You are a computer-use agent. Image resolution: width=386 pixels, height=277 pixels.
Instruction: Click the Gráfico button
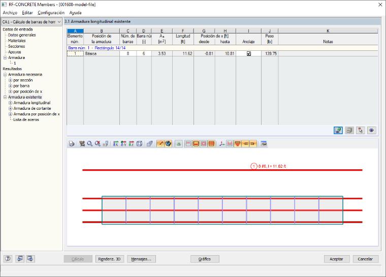pyautogui.click(x=205, y=259)
